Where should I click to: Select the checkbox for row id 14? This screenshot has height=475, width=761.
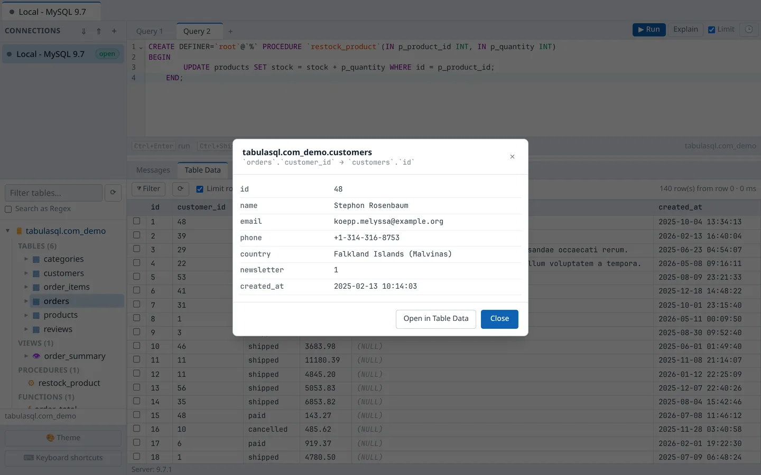click(136, 401)
